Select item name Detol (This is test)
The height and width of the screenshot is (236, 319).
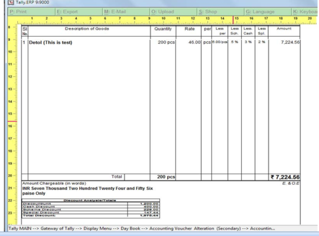50,42
